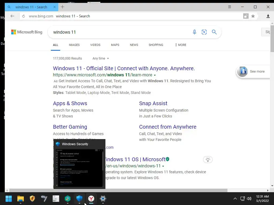Click the network tray icon
274x205 pixels.
[242, 199]
